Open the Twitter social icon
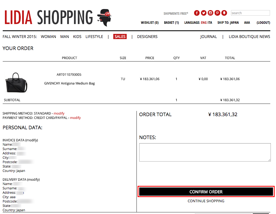Screen dimensions: 276x214 click(203, 13)
